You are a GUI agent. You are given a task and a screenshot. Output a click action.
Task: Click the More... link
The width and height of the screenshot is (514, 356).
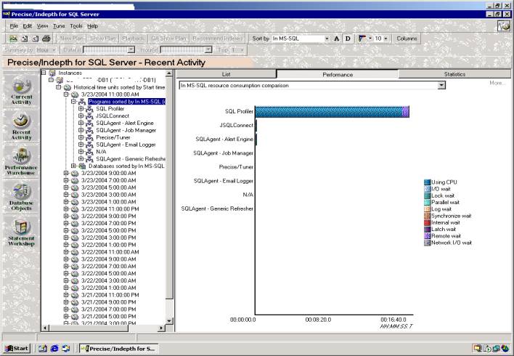pos(497,83)
